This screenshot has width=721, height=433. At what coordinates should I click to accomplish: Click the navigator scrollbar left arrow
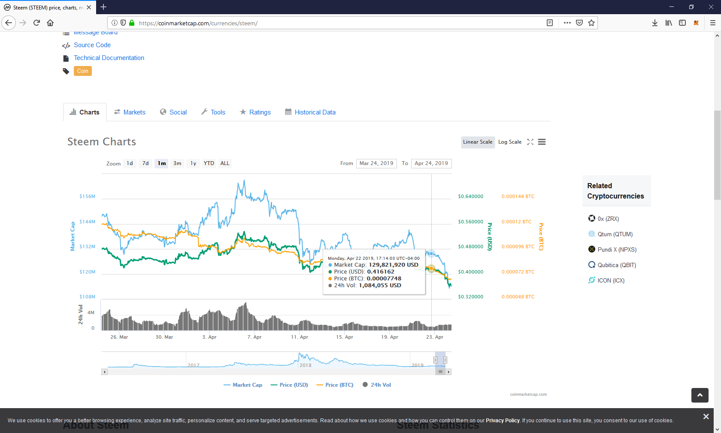[105, 372]
